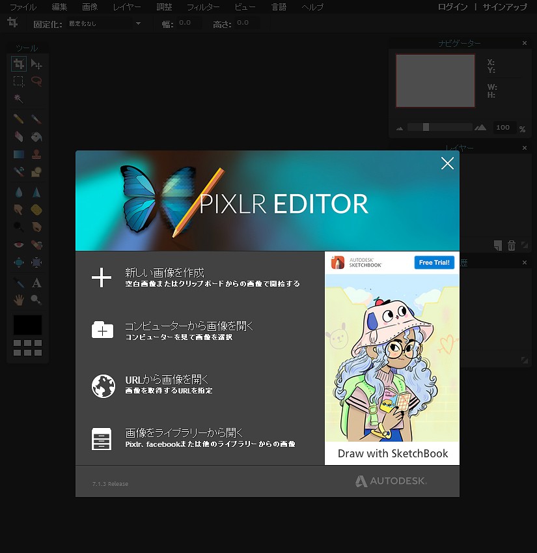Click the Free Trial! button in ad
The height and width of the screenshot is (553, 537).
[434, 262]
